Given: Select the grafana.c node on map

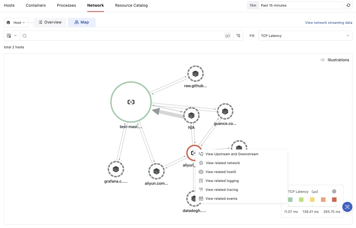Looking at the screenshot, I should click(116, 169).
